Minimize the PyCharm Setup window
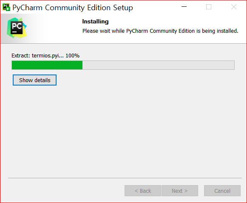Image resolution: width=247 pixels, height=203 pixels. point(184,7)
